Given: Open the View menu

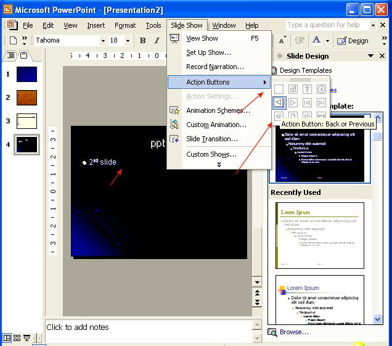Looking at the screenshot, I should [70, 25].
